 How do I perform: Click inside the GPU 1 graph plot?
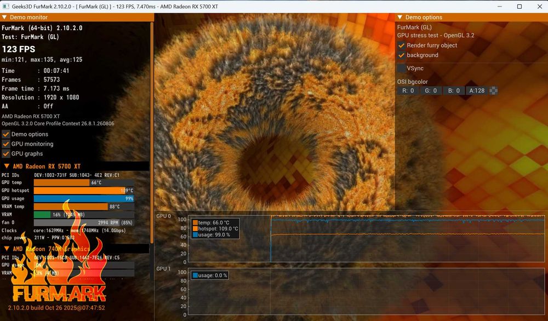(366, 291)
